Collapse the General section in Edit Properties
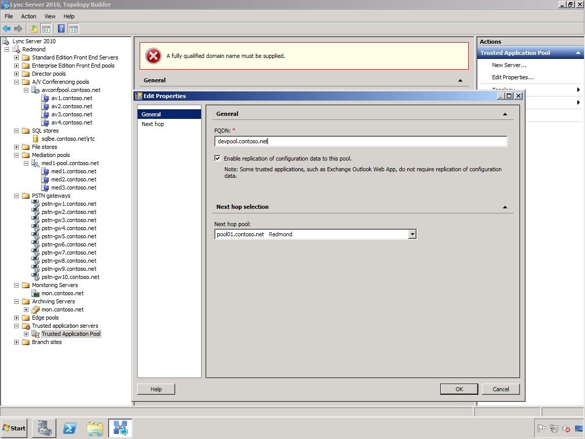 pos(505,114)
